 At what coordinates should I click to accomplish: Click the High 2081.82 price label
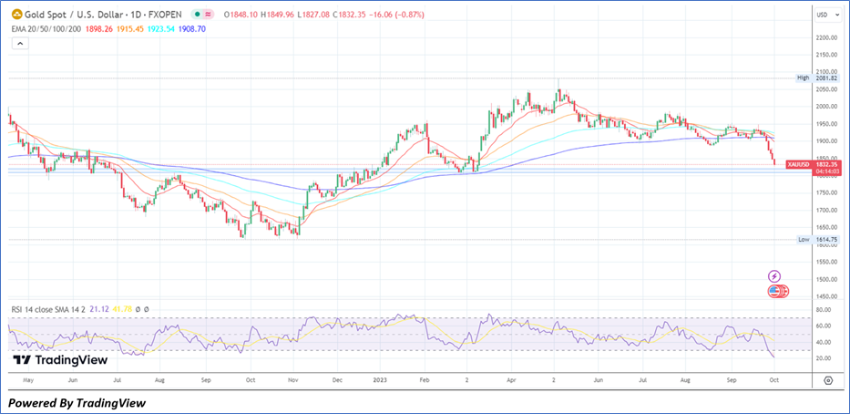pos(817,78)
